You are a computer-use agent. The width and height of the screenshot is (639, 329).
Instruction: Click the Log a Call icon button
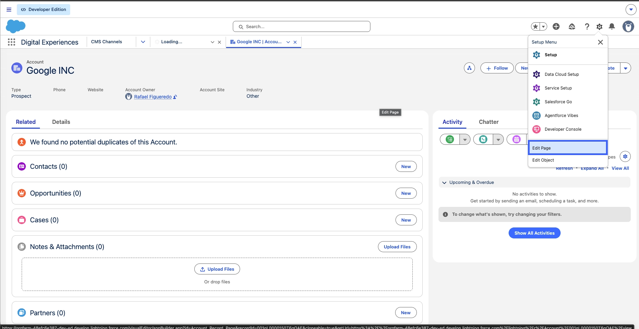[x=483, y=139]
